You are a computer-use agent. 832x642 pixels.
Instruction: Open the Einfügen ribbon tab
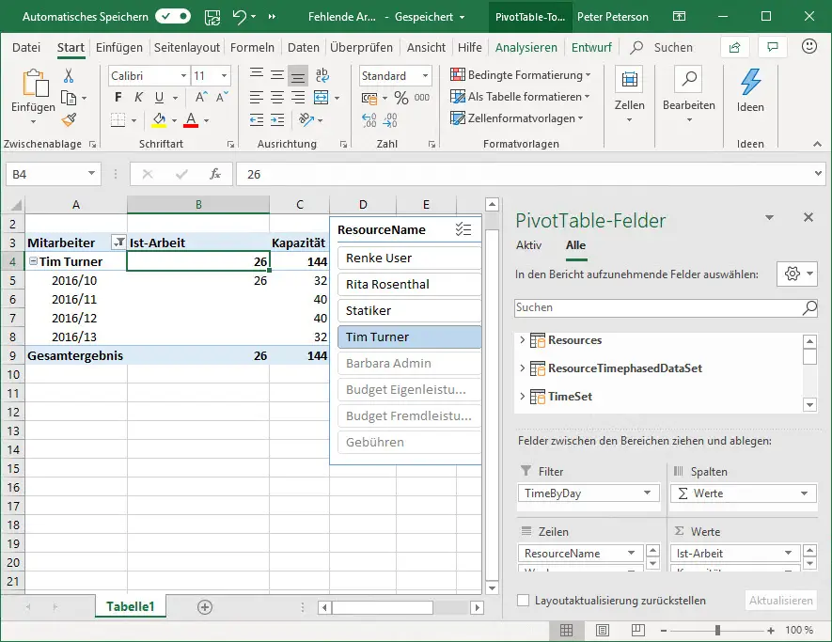[x=119, y=47]
